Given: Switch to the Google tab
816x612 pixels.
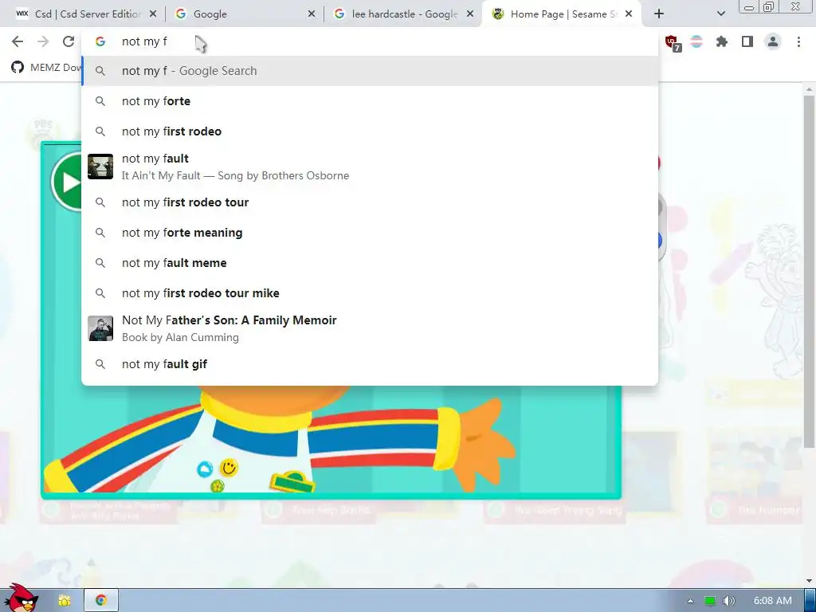Looking at the screenshot, I should click(245, 14).
